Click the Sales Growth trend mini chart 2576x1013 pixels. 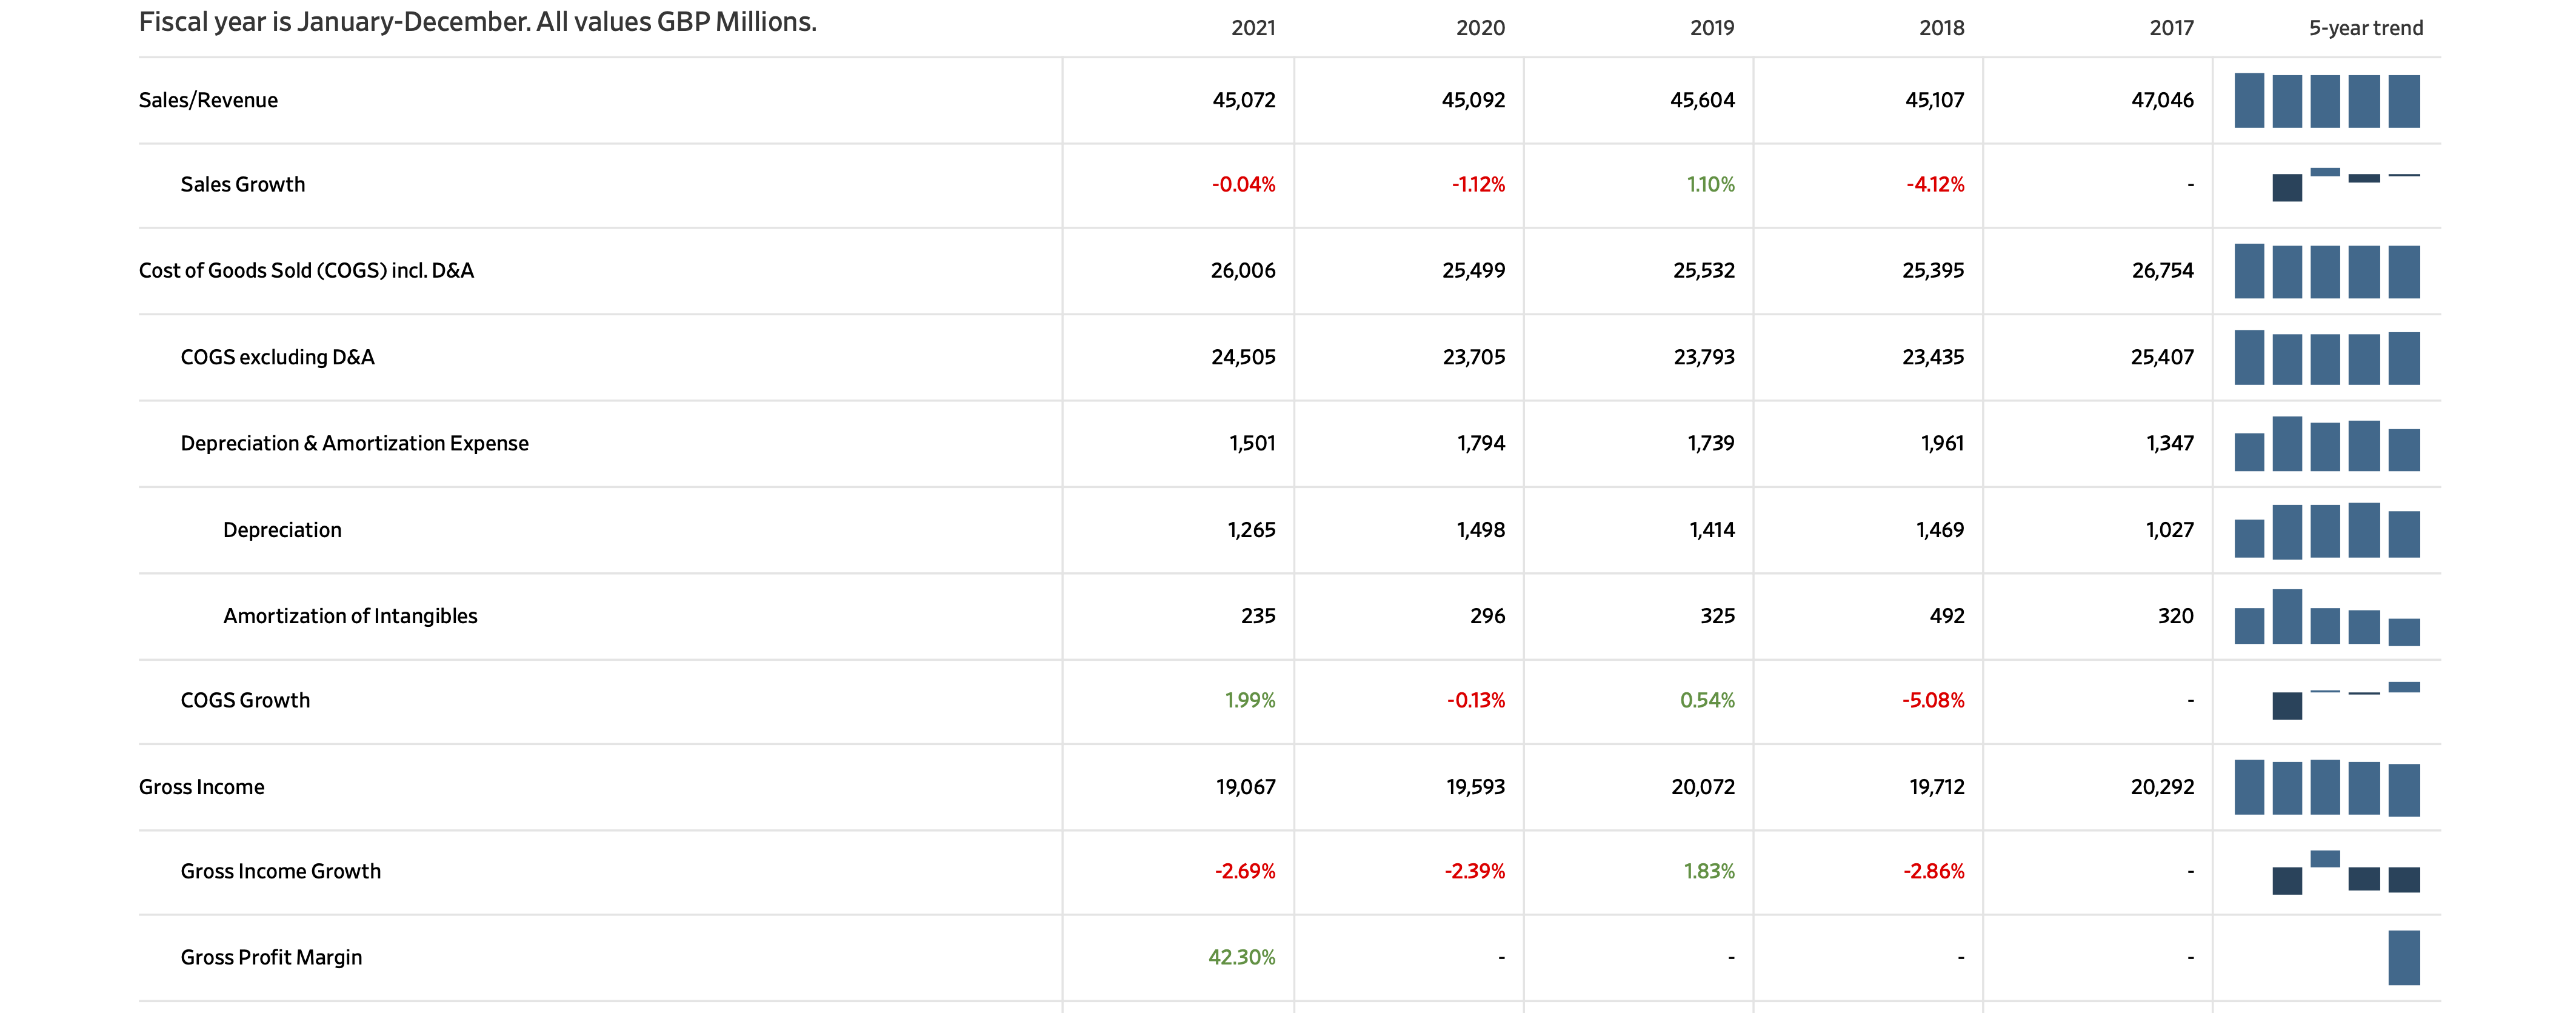point(2326,185)
